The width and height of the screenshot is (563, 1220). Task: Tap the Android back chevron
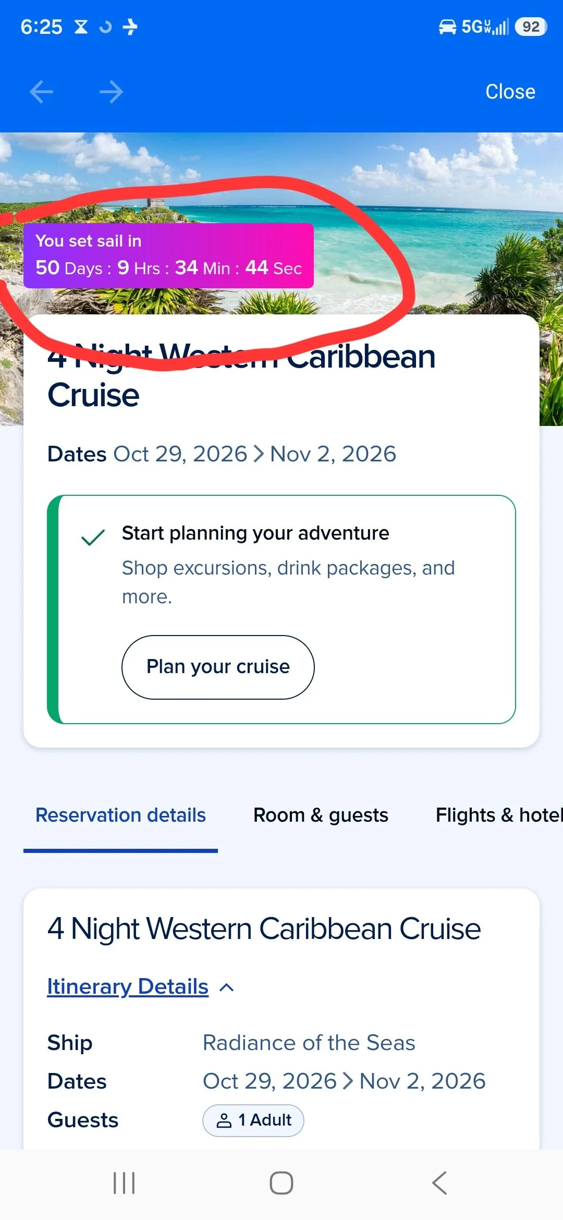click(439, 1183)
